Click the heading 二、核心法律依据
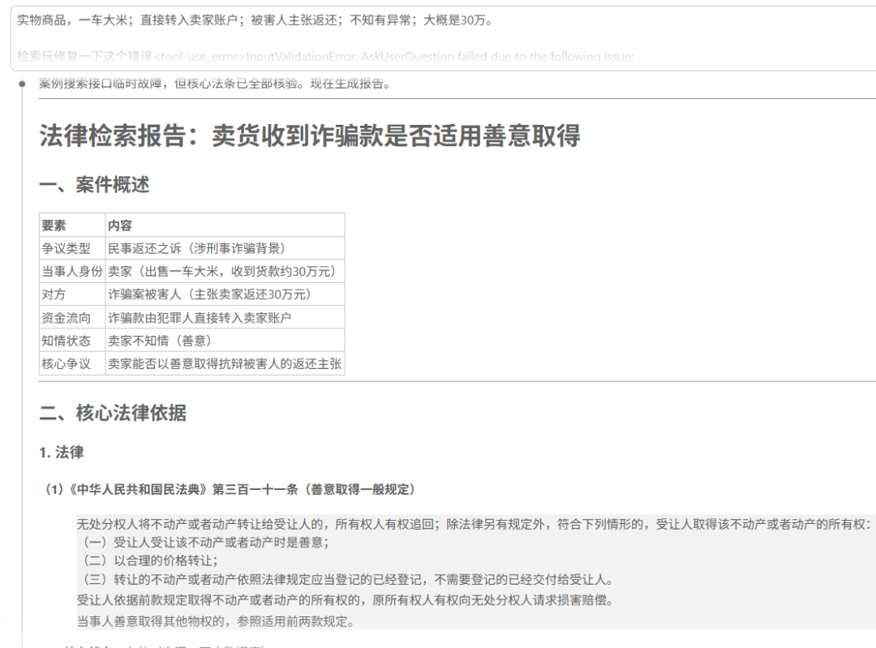The image size is (876, 648). click(x=113, y=413)
